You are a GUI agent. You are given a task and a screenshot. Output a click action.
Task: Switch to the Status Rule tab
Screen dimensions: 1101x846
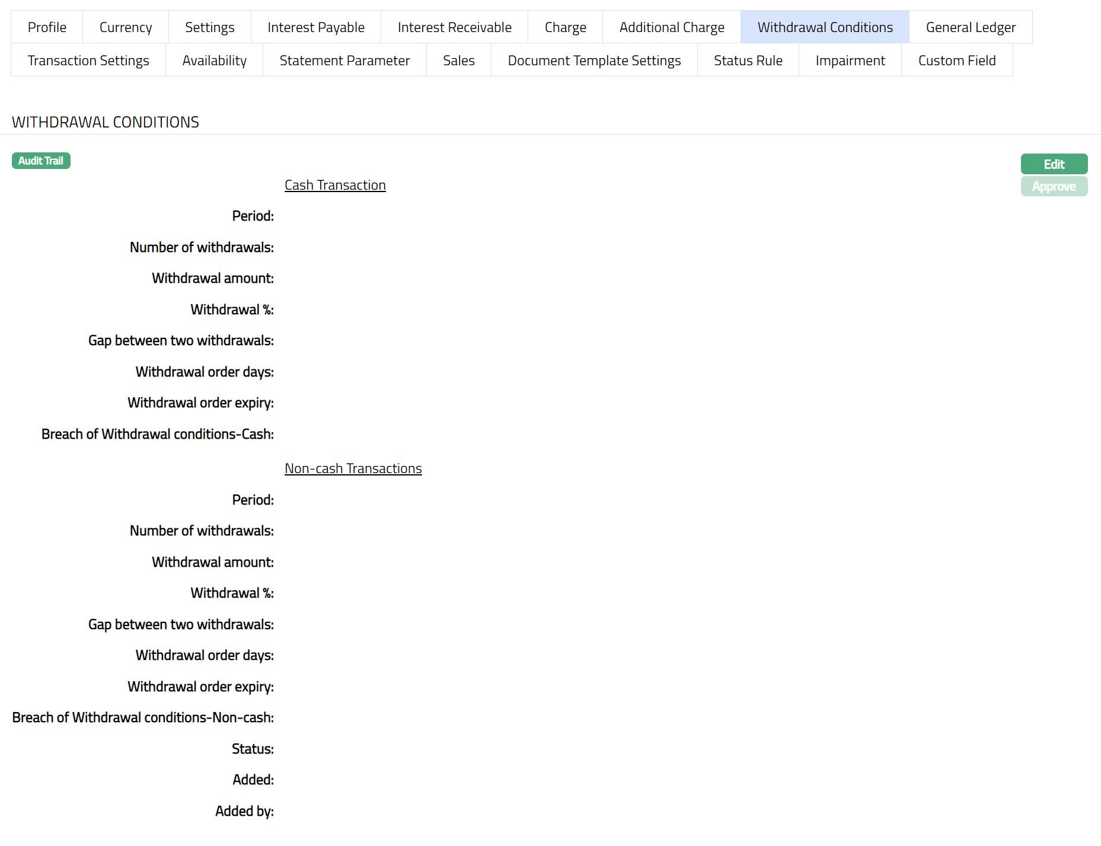click(x=748, y=60)
